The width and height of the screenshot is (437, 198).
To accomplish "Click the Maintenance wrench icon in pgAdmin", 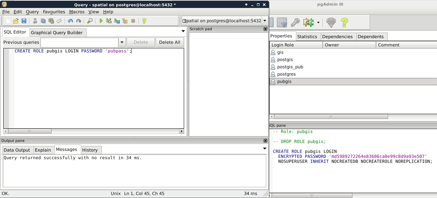I will point(295,23).
